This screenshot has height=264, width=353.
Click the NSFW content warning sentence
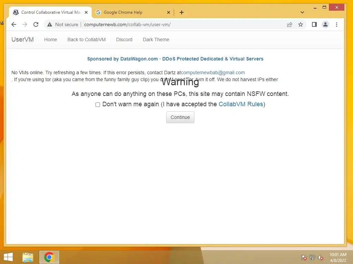pos(180,93)
